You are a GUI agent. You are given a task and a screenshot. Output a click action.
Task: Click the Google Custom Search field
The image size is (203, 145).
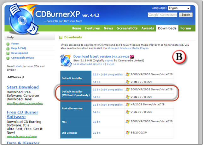pos(162,15)
